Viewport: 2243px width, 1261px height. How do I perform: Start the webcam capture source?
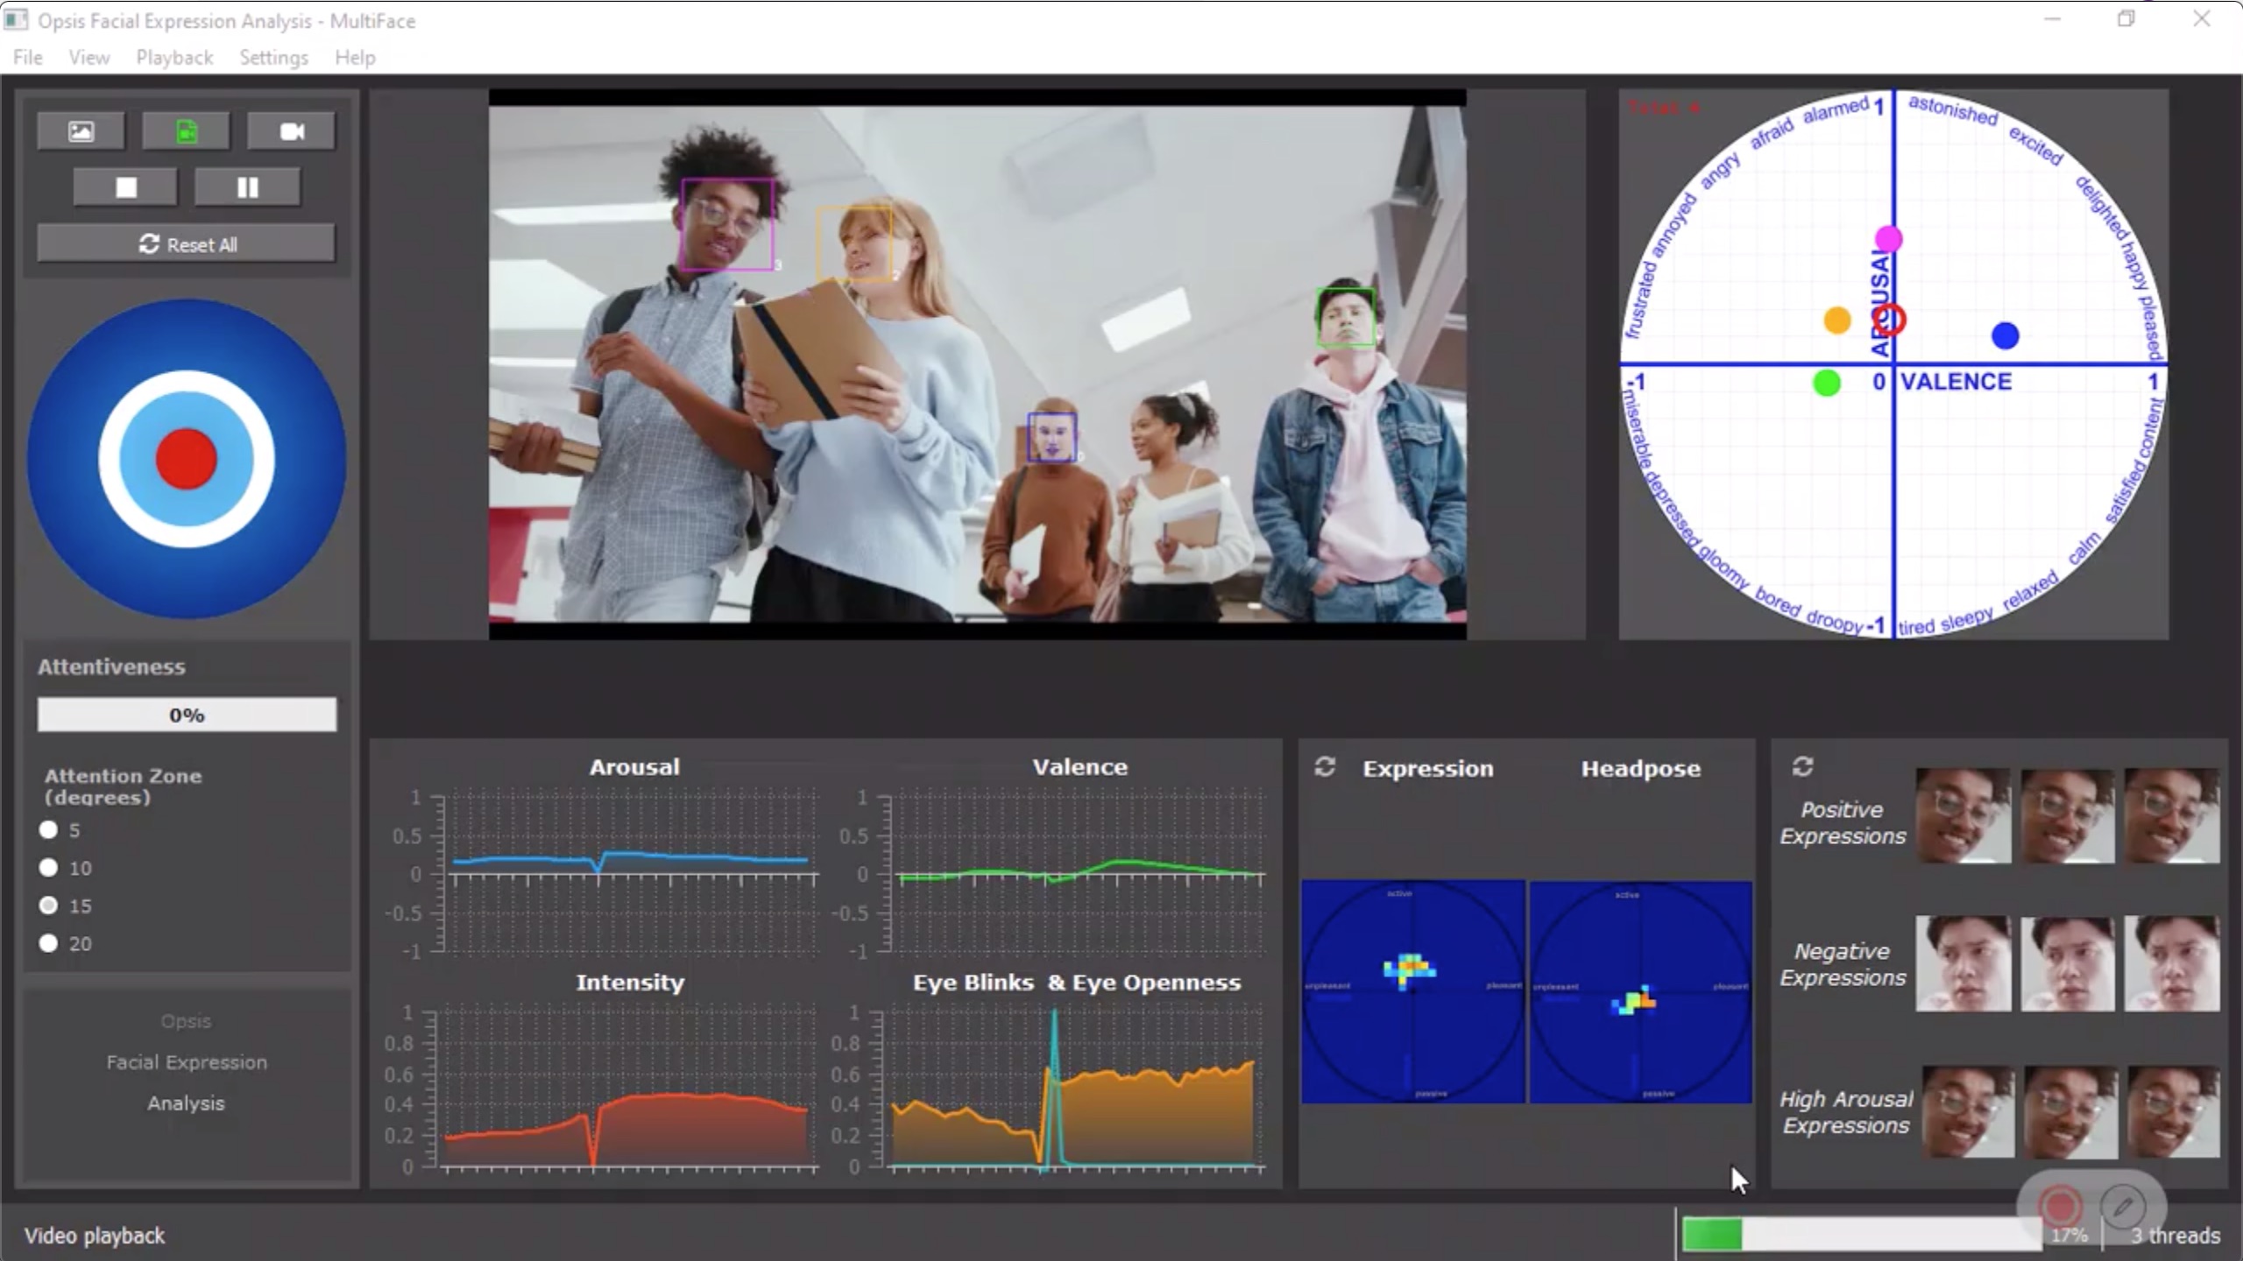coord(291,130)
